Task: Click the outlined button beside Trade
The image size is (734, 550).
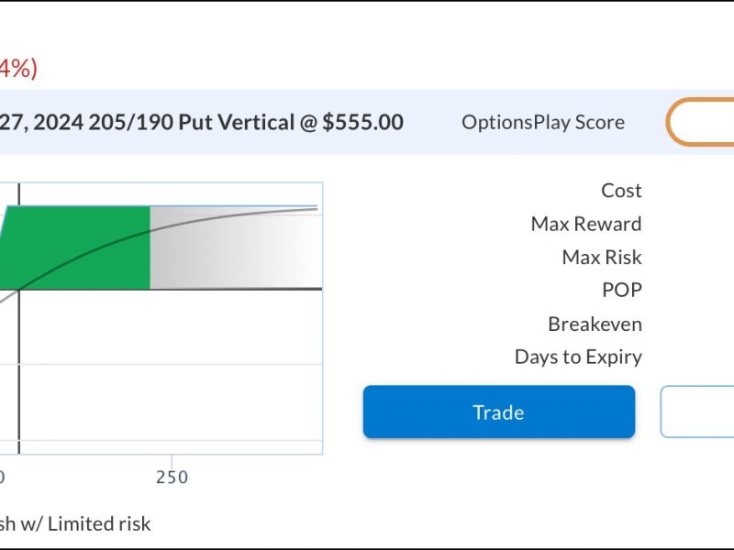Action: (x=697, y=412)
